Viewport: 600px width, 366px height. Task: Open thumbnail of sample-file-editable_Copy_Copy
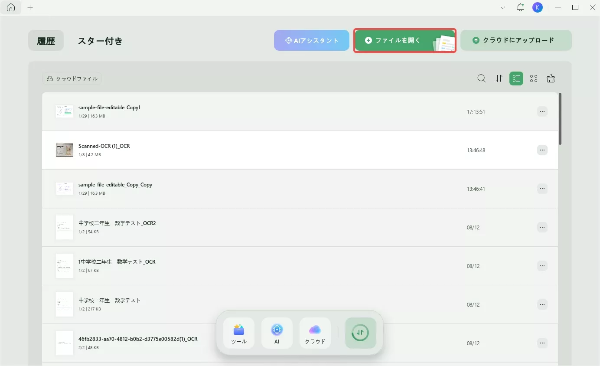65,189
